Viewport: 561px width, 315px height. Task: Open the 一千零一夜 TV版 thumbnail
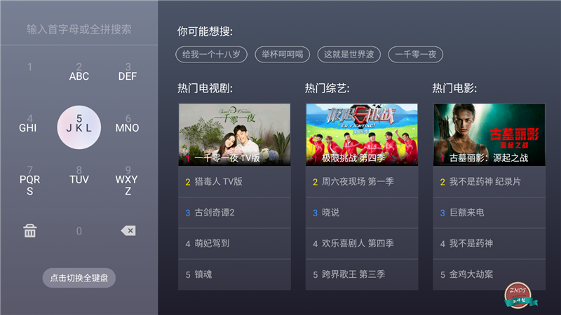click(x=234, y=134)
